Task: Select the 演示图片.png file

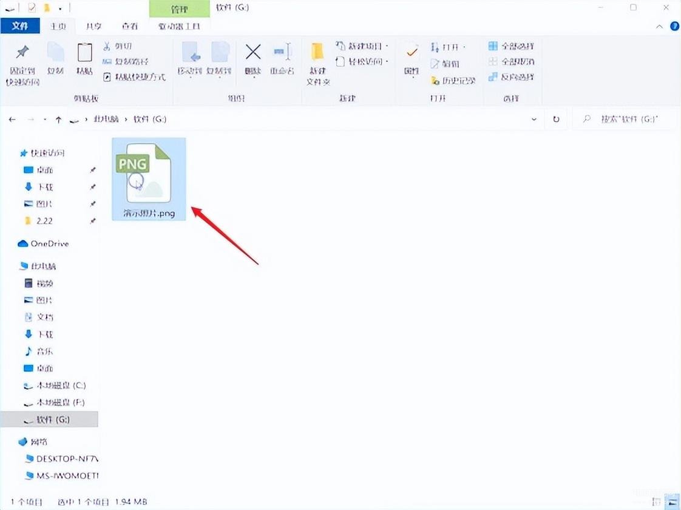Action: (149, 179)
